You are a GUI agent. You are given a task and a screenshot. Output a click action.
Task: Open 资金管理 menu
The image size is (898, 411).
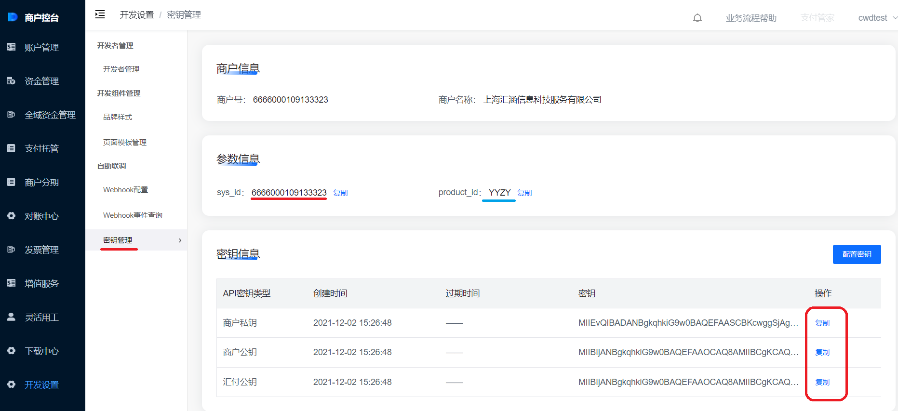click(x=42, y=81)
